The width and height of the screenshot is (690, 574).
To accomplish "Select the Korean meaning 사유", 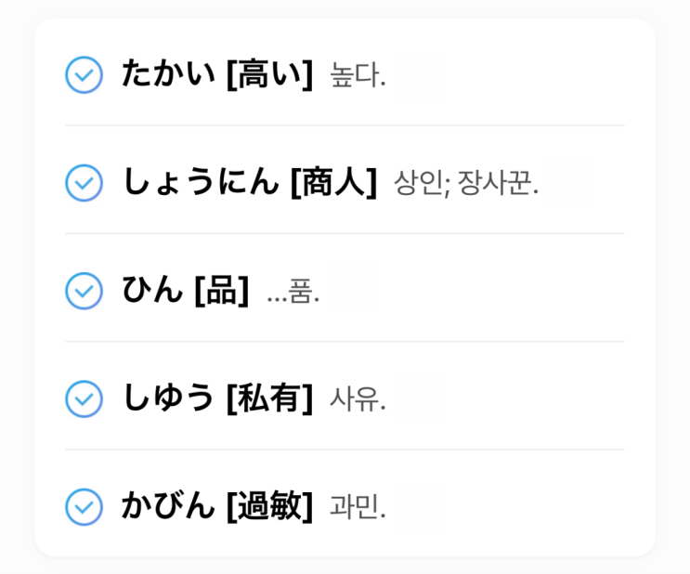I will (x=358, y=400).
